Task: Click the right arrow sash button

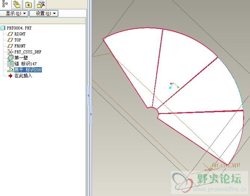Action: pyautogui.click(x=91, y=114)
